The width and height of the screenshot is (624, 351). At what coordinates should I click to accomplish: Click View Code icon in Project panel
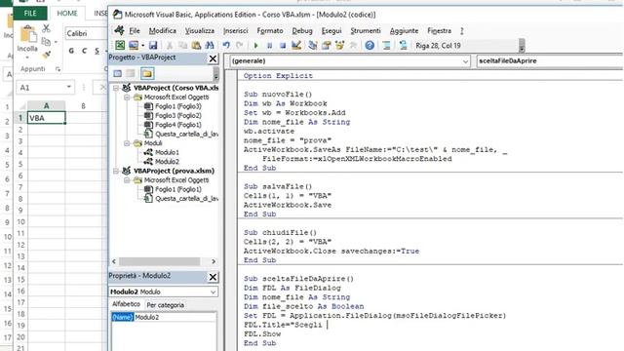[117, 74]
